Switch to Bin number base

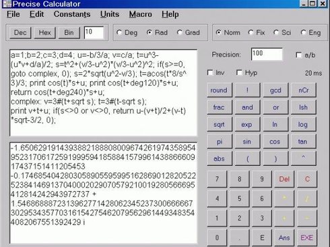pyautogui.click(x=69, y=32)
